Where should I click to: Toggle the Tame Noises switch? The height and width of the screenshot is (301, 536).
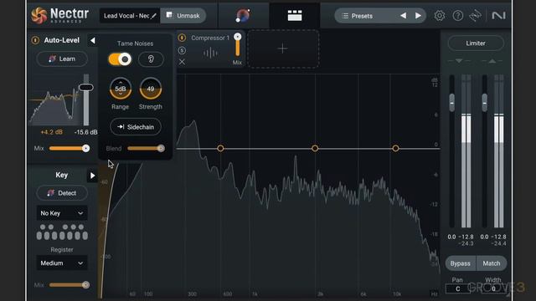[120, 59]
